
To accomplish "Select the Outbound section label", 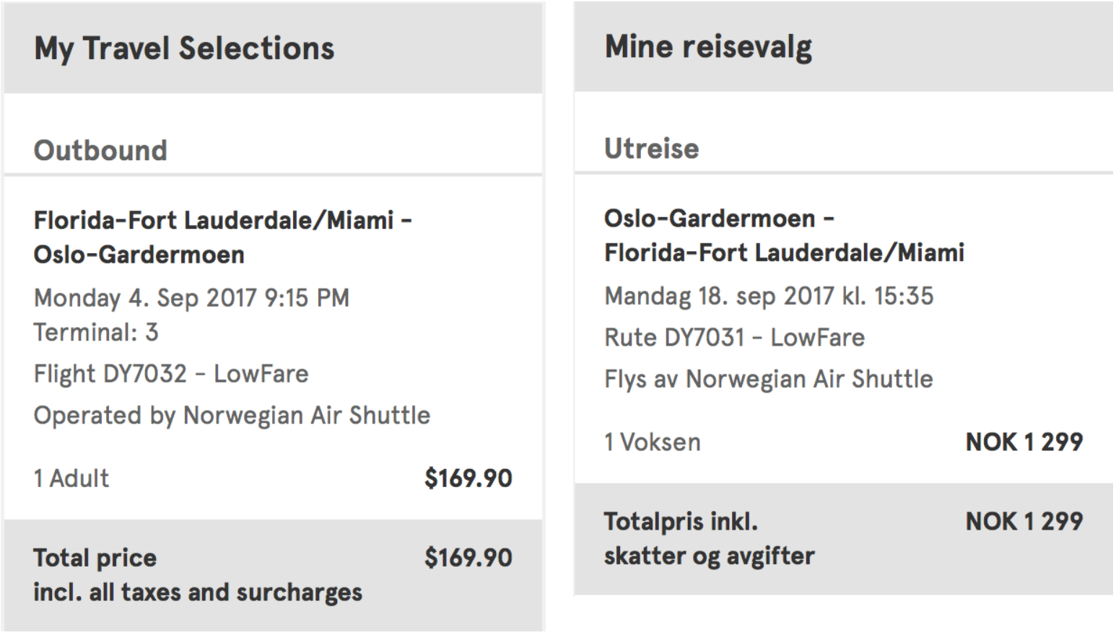I will tap(100, 150).
